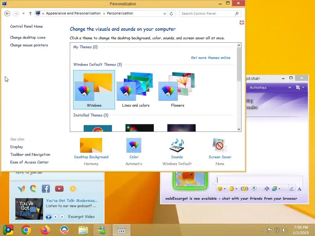The height and width of the screenshot is (236, 315).
Task: Open the recent locations dropdown arrow
Action: point(23,14)
